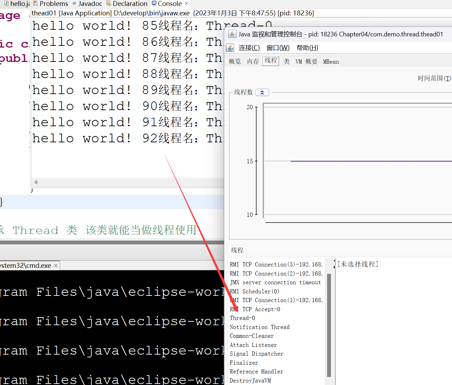Select the Notification Thread entry
This screenshot has height=385, width=452.
point(260,327)
